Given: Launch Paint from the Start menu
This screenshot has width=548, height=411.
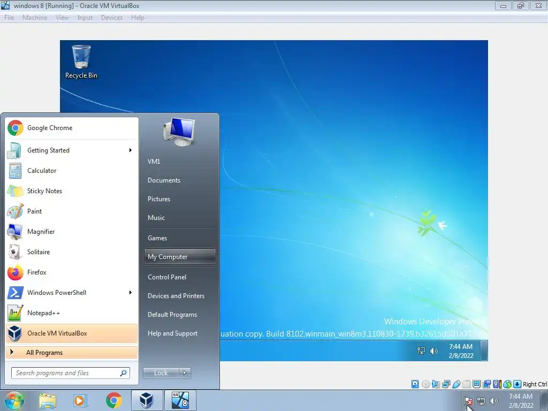Looking at the screenshot, I should 72,211.
